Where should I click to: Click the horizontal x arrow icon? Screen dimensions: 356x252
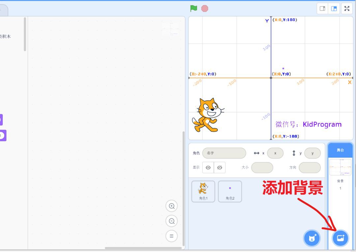(x=256, y=153)
